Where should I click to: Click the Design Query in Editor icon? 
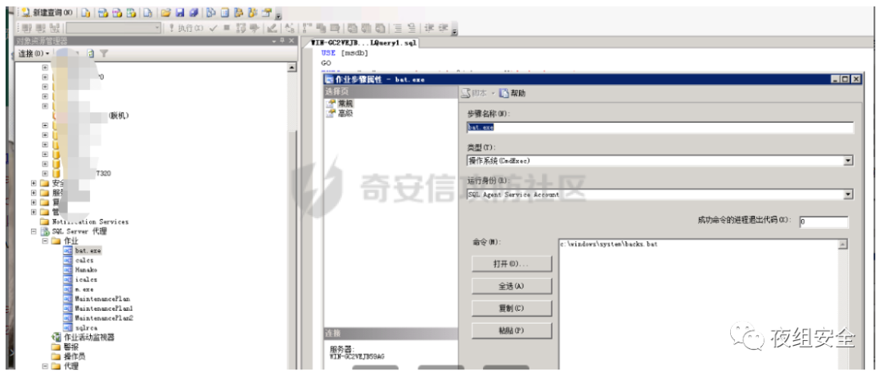[271, 28]
